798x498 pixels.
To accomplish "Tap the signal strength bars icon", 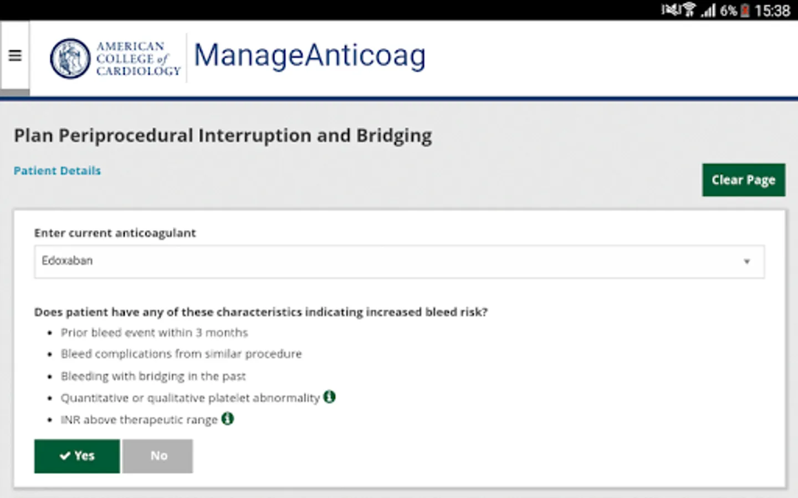I will [x=708, y=11].
